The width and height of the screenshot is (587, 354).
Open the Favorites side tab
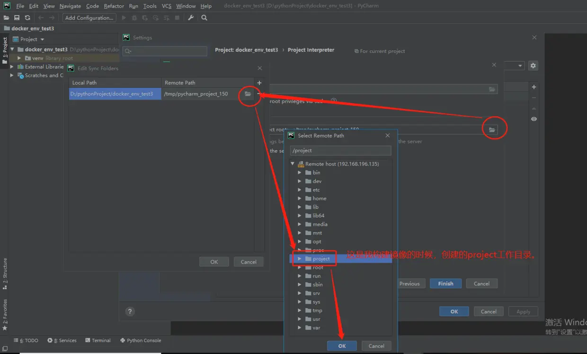pyautogui.click(x=5, y=314)
